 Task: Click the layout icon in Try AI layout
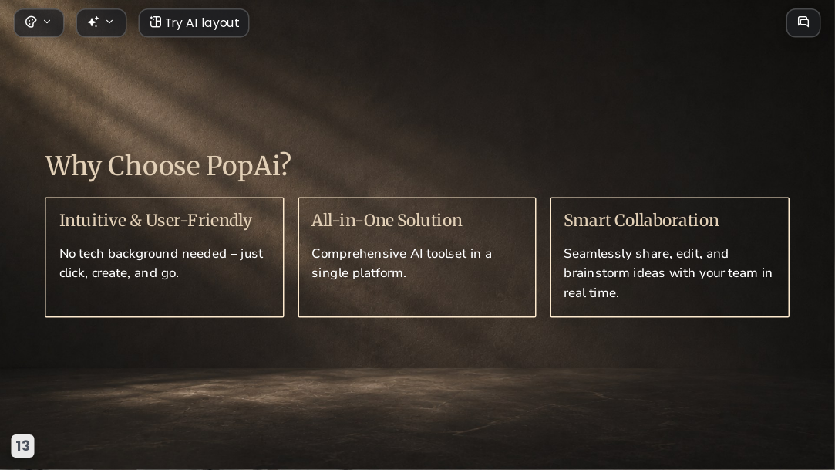pos(155,22)
